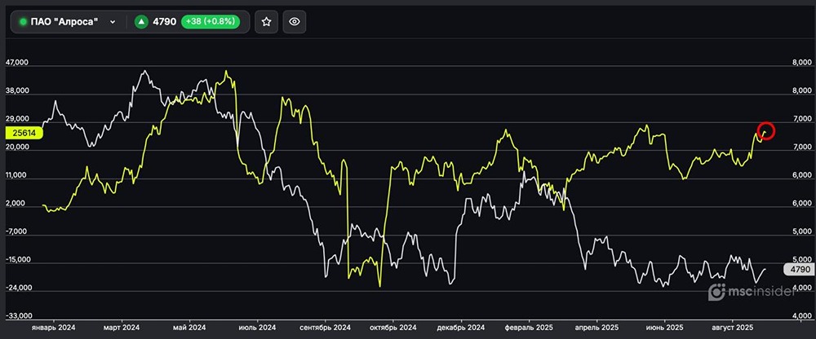Screen dimensions: 816x339
Task: Select январь 2024 on the time axis
Action: coord(52,327)
